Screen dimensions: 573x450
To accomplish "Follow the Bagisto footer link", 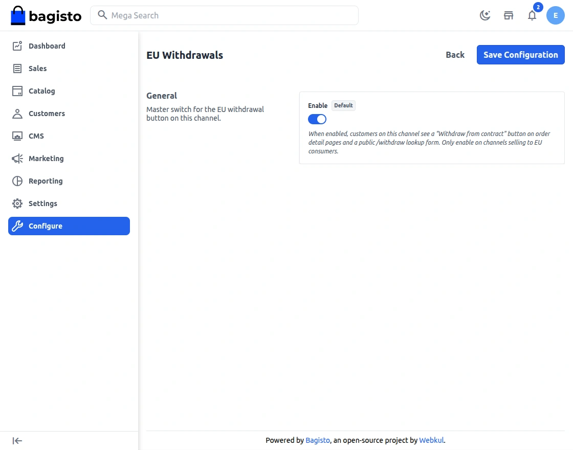I will 318,440.
